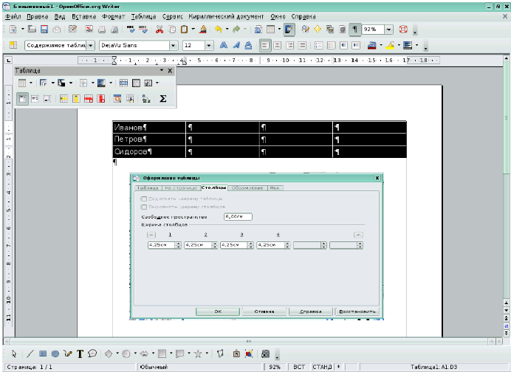Image resolution: width=511 pixels, height=372 pixels.
Task: Open the Сервис menu
Action: (172, 16)
